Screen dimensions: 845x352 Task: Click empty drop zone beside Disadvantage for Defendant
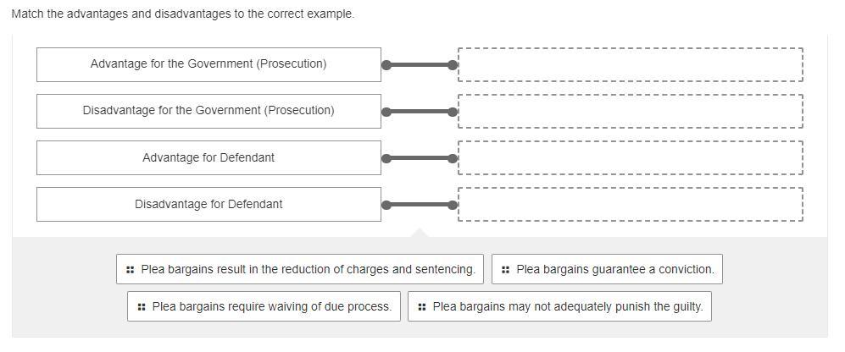point(630,205)
